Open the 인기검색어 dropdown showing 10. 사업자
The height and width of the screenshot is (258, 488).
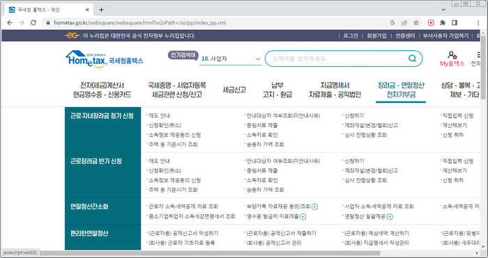(231, 58)
